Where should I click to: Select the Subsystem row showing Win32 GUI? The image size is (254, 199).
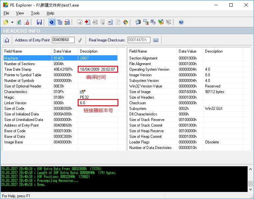click(x=186, y=109)
